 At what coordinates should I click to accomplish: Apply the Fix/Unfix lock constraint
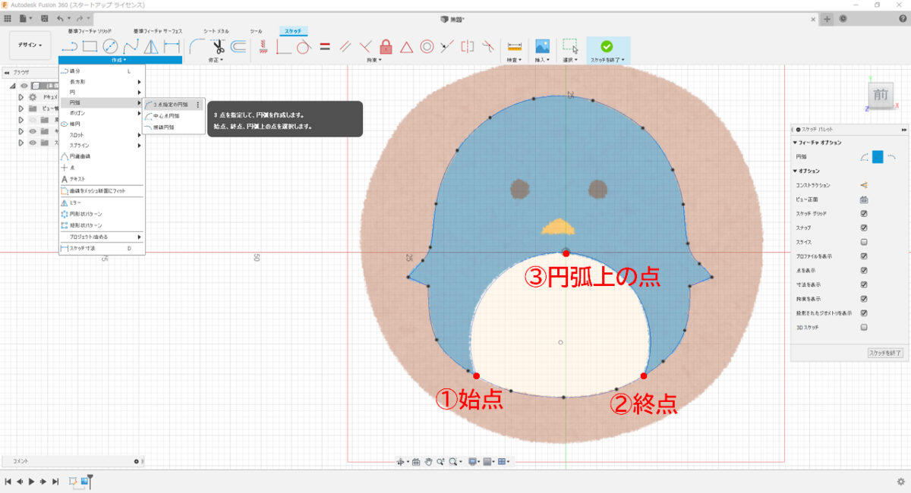click(386, 46)
